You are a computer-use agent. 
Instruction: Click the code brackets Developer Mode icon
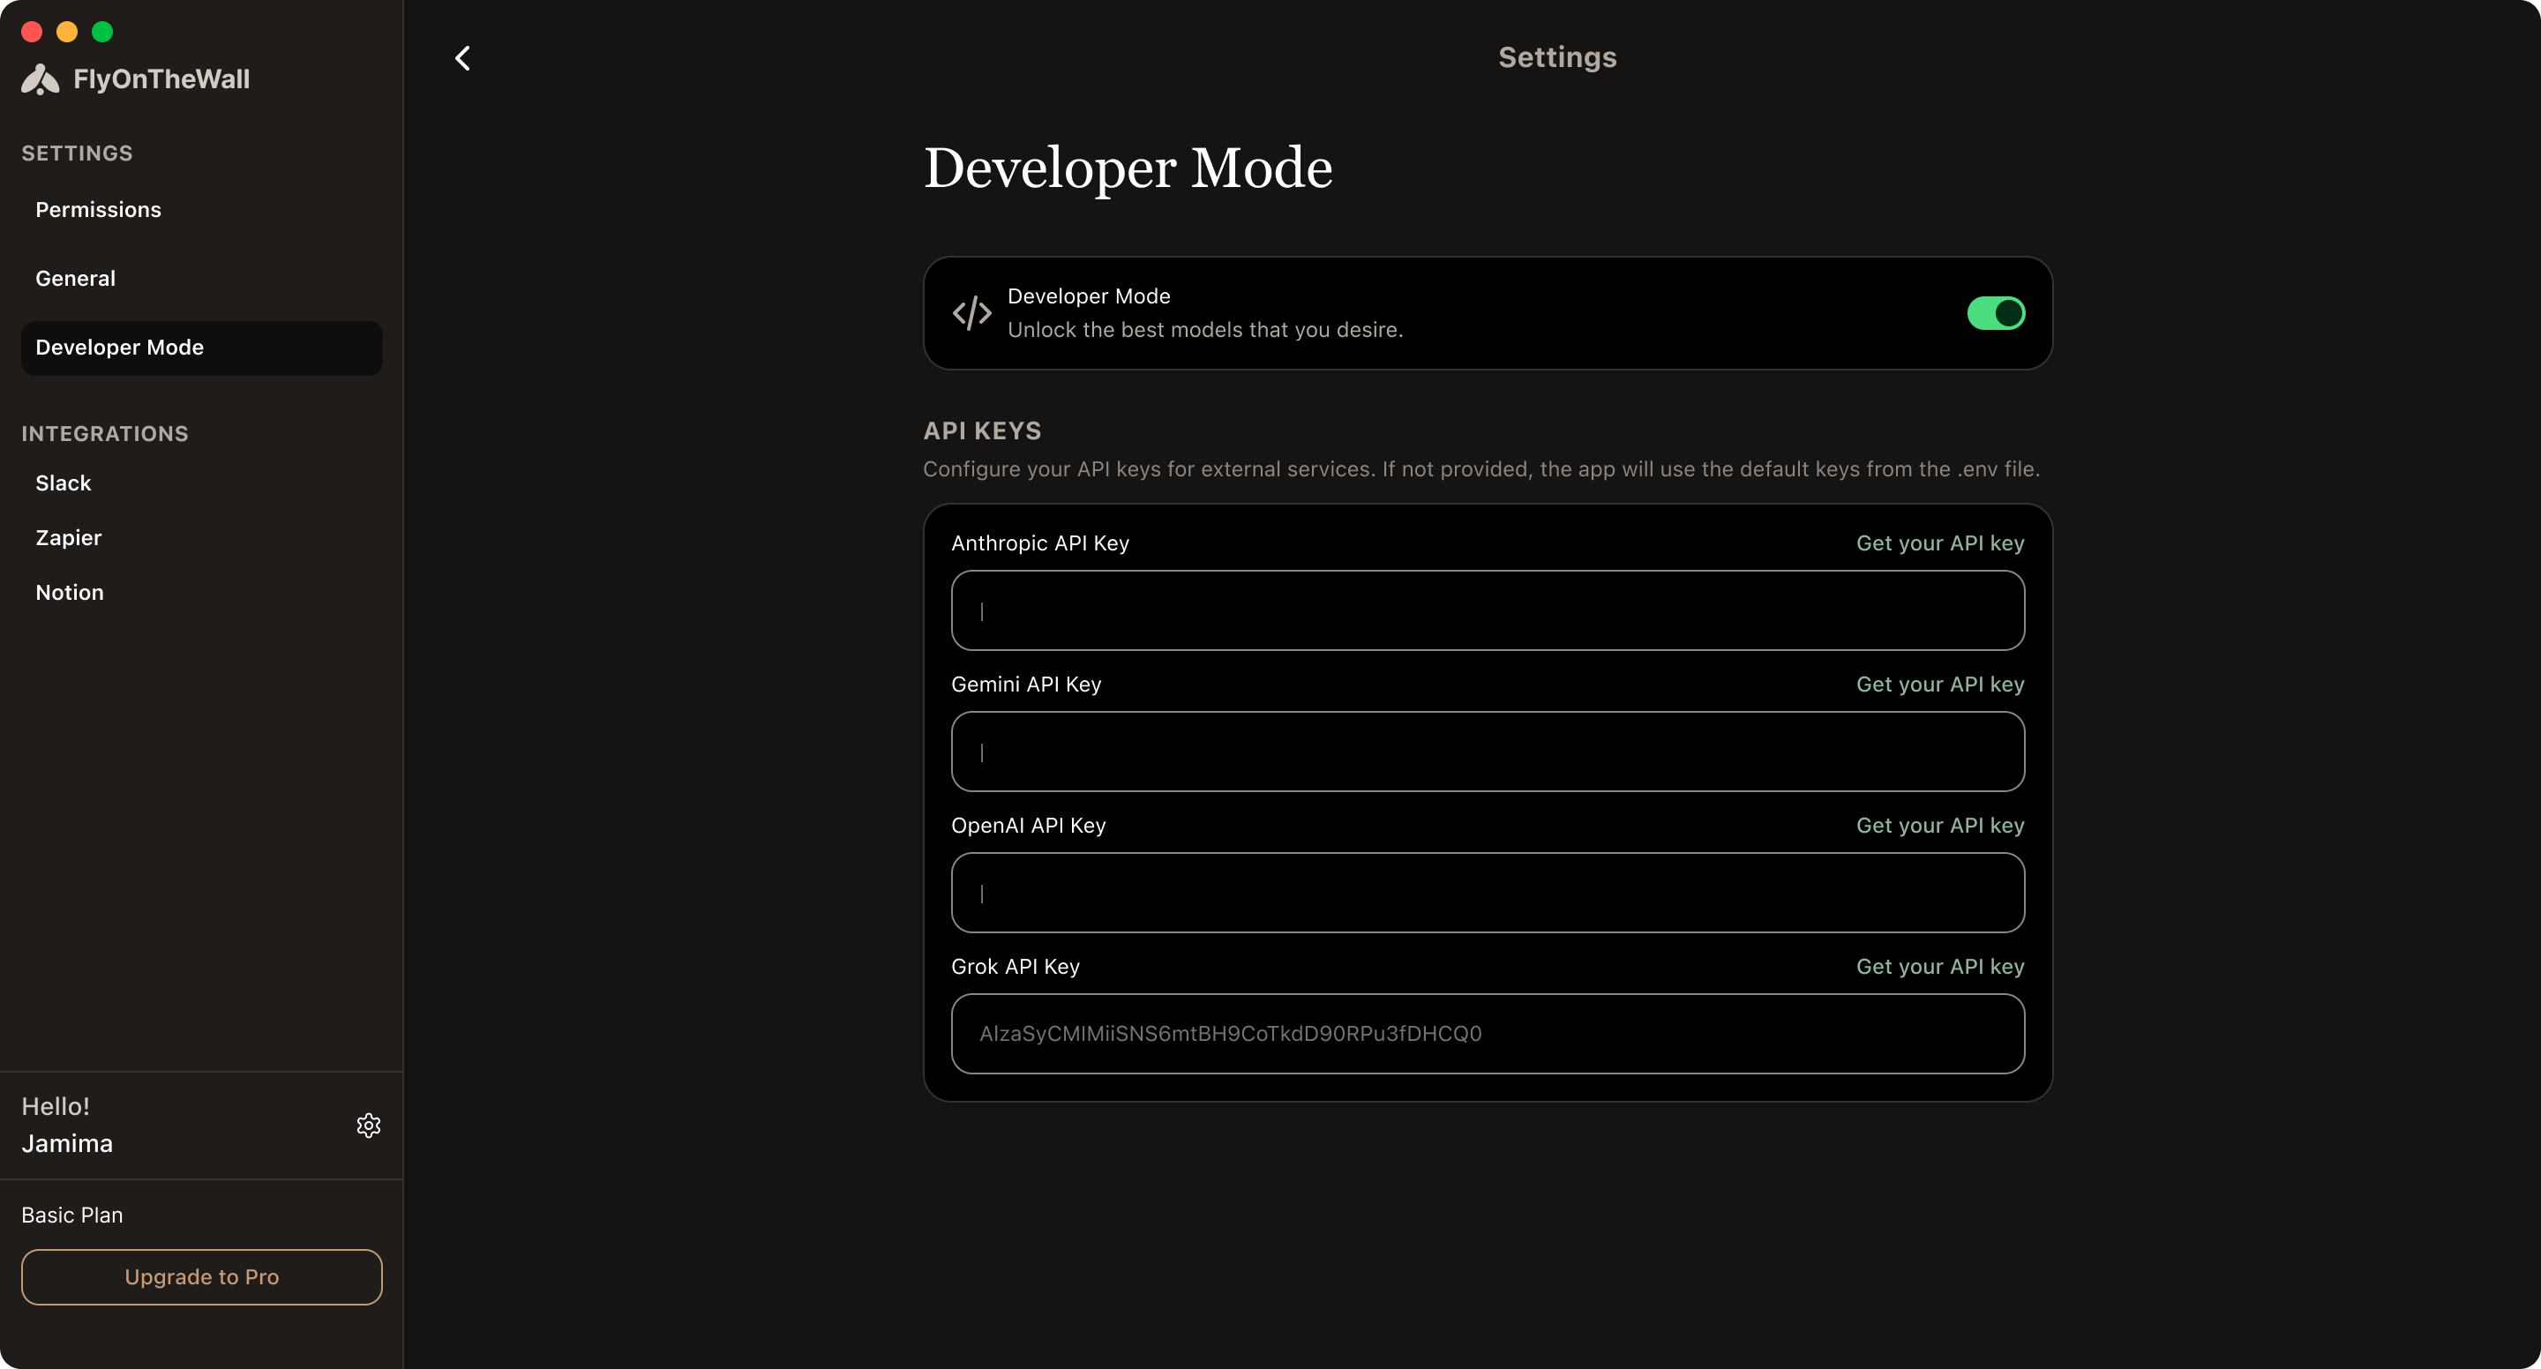pos(971,314)
